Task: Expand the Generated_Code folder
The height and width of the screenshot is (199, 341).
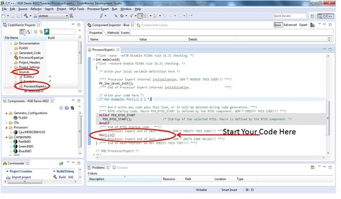Action: (11, 53)
